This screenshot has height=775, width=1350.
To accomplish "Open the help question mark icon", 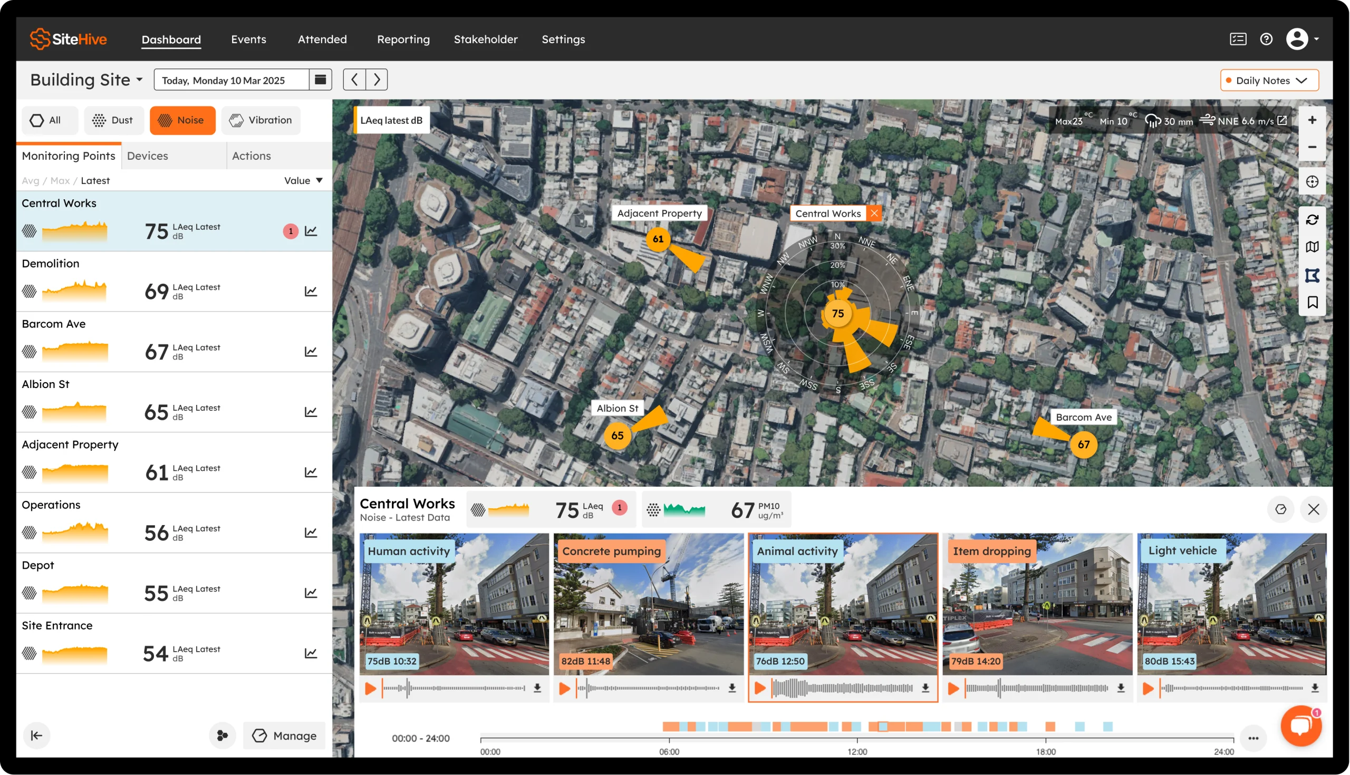I will (1266, 40).
